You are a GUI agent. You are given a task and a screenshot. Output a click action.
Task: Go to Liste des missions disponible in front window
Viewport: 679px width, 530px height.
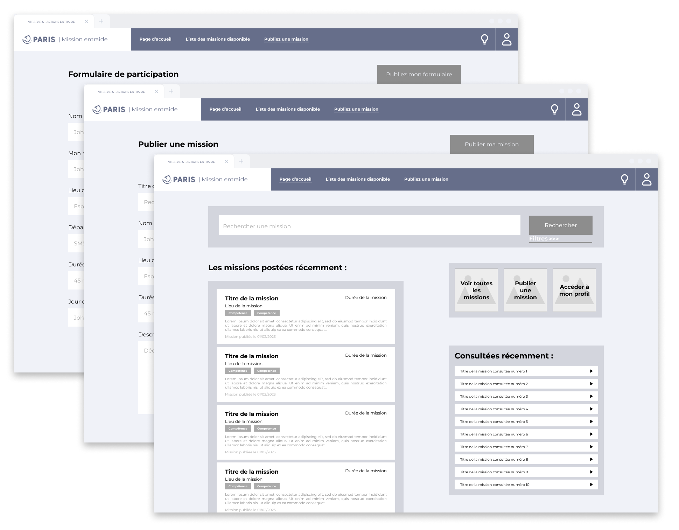click(357, 179)
